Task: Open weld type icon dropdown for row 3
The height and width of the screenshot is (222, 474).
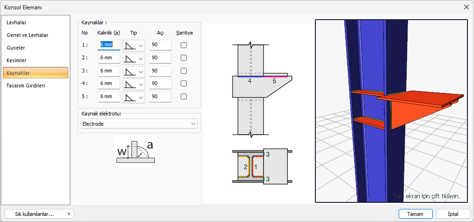Action: (134, 71)
